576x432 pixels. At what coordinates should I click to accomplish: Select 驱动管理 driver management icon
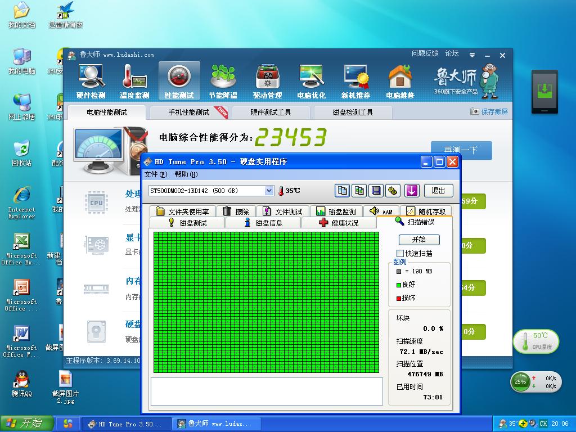(x=267, y=81)
